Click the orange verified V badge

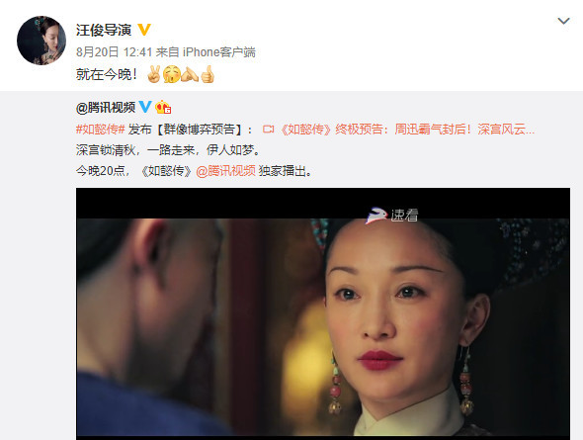[144, 30]
